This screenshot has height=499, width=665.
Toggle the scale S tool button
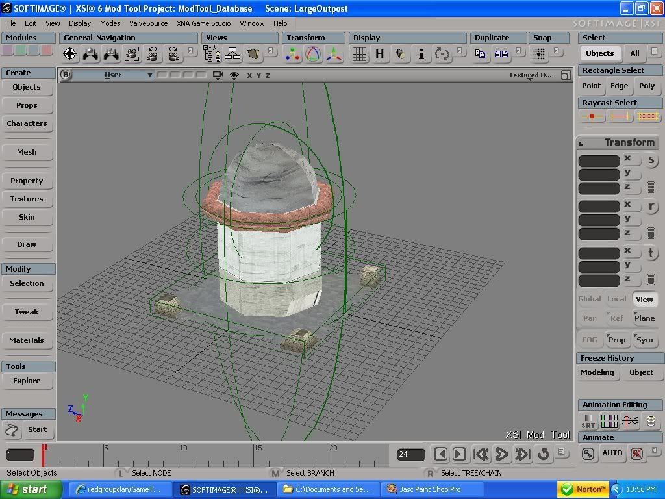point(651,160)
